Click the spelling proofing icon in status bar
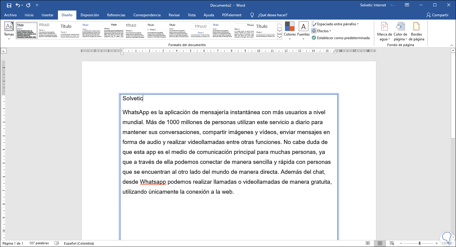This screenshot has width=456, height=247. (x=56, y=243)
